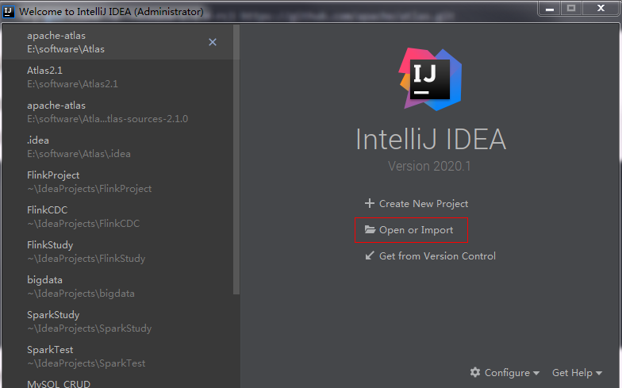
Task: Open recent project apache-atlas at E:\software\Atlas
Action: pos(117,42)
